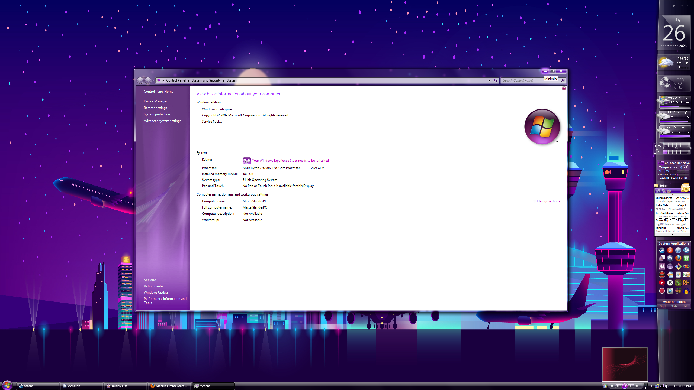Open the Quora Digest email in Inbox gadget
Image resolution: width=694 pixels, height=390 pixels.
(x=672, y=200)
